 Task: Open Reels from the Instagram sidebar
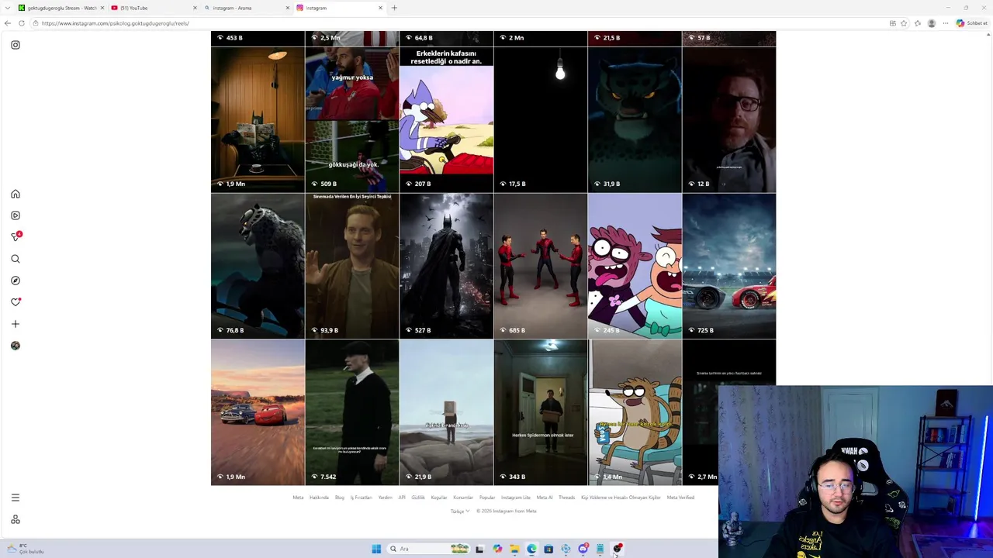tap(16, 215)
